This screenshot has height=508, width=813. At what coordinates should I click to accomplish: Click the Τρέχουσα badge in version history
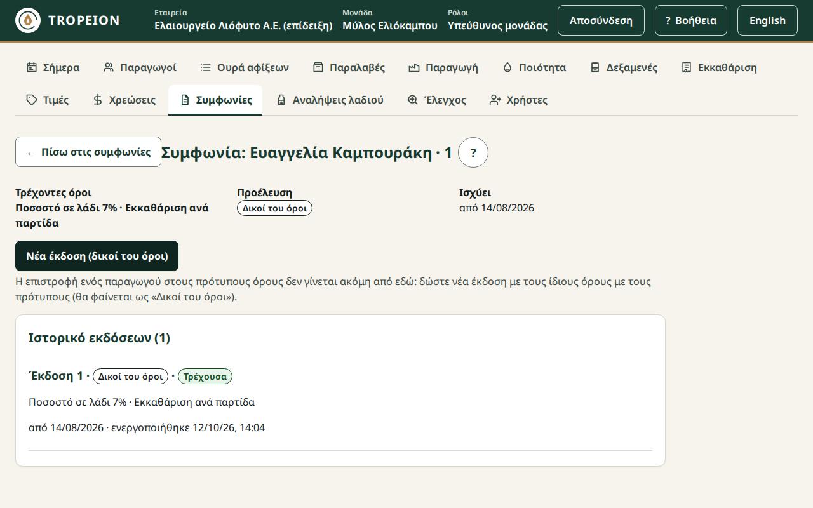pyautogui.click(x=205, y=377)
